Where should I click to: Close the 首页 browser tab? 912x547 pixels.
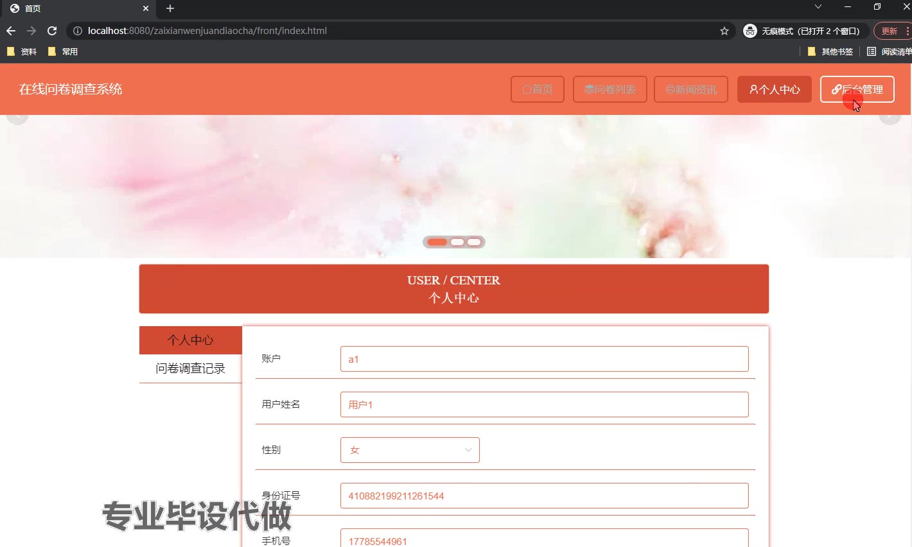point(146,8)
